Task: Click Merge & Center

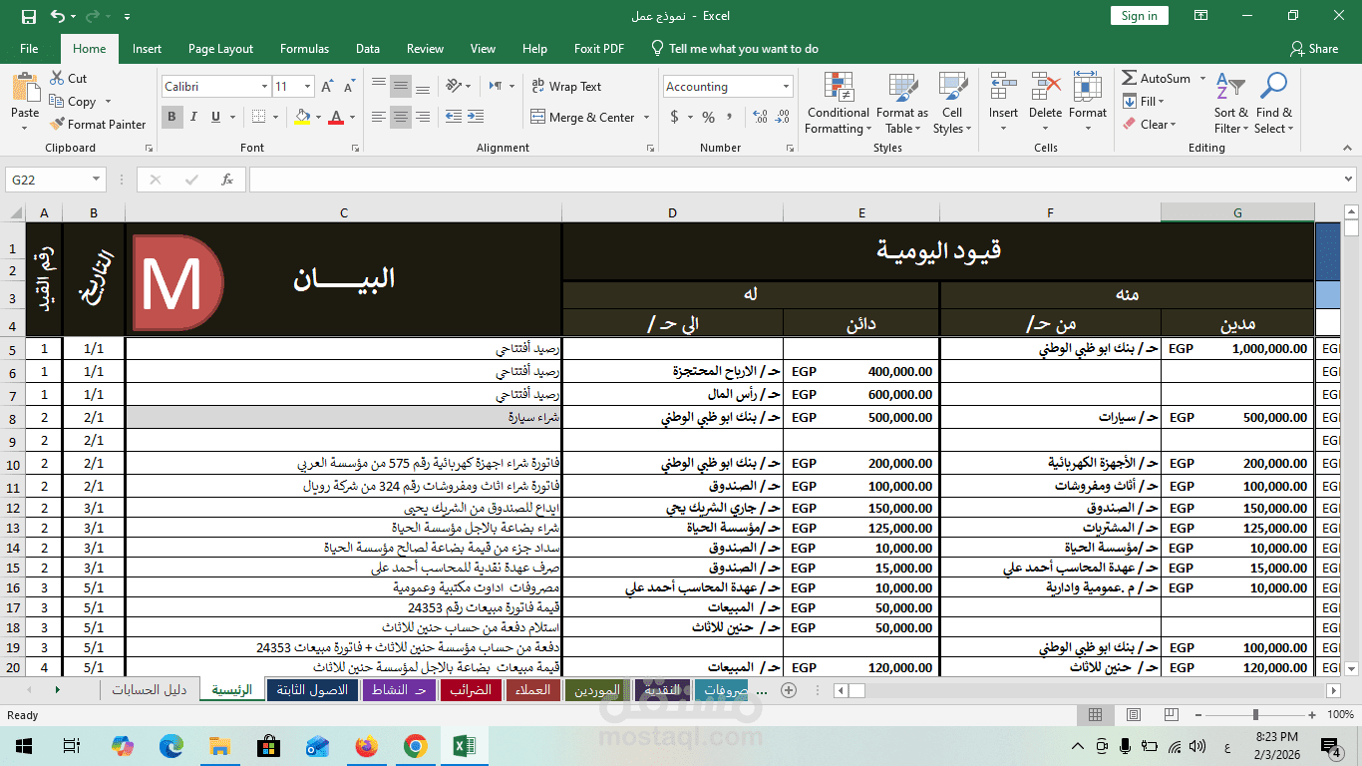Action: coord(583,118)
